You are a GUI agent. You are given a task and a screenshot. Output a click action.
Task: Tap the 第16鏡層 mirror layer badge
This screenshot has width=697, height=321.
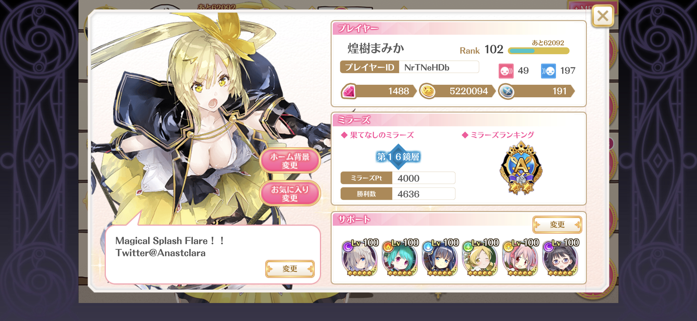[398, 157]
